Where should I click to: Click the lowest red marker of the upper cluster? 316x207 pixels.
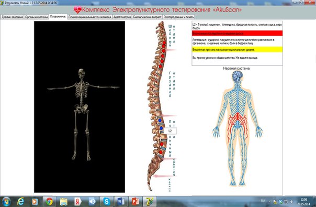160,66
